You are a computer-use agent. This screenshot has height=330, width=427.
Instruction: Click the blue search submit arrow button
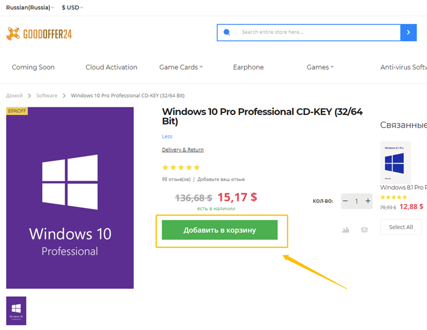tap(408, 33)
